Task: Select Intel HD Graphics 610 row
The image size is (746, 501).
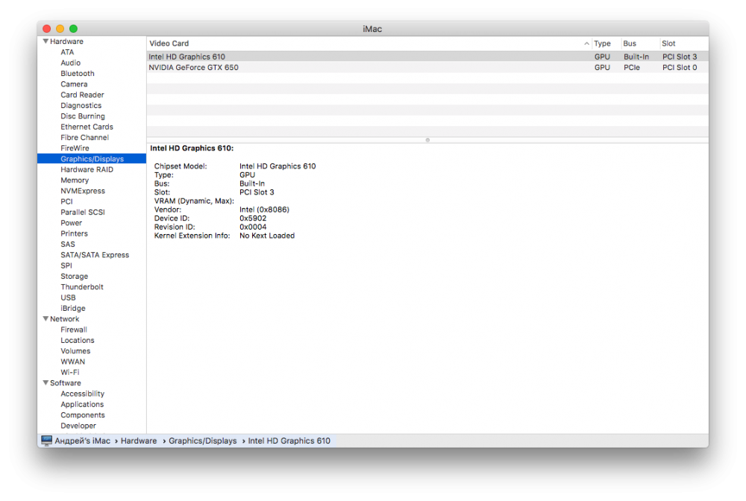Action: (427, 57)
